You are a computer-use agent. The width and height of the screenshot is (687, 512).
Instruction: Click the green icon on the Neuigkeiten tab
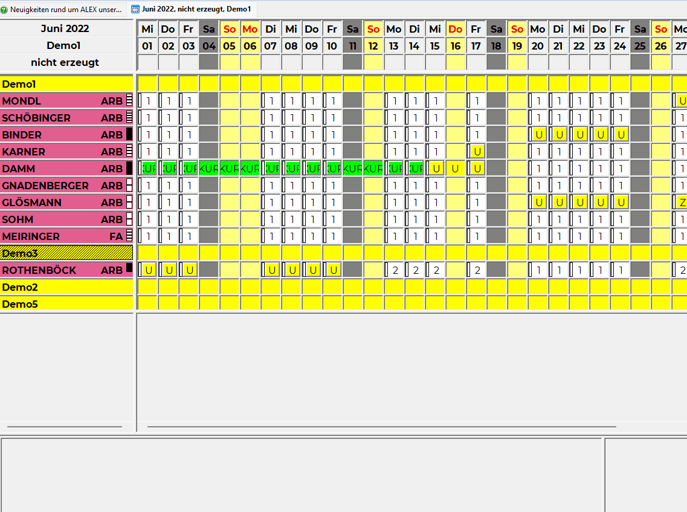pos(5,10)
